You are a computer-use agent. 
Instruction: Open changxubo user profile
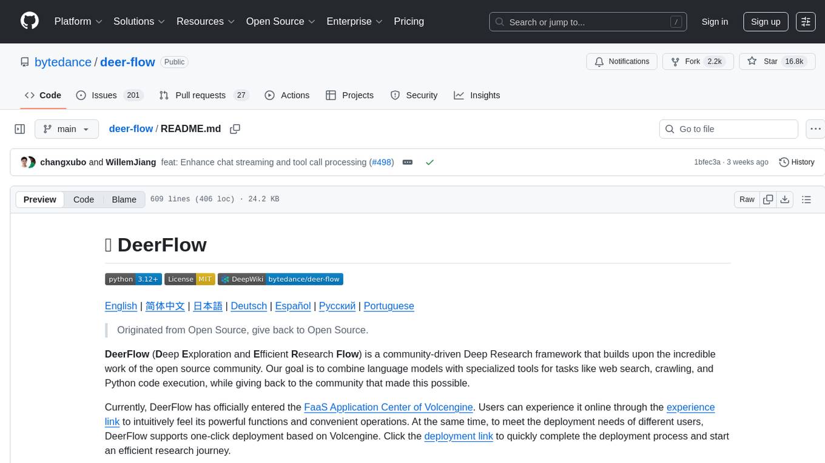coord(63,162)
